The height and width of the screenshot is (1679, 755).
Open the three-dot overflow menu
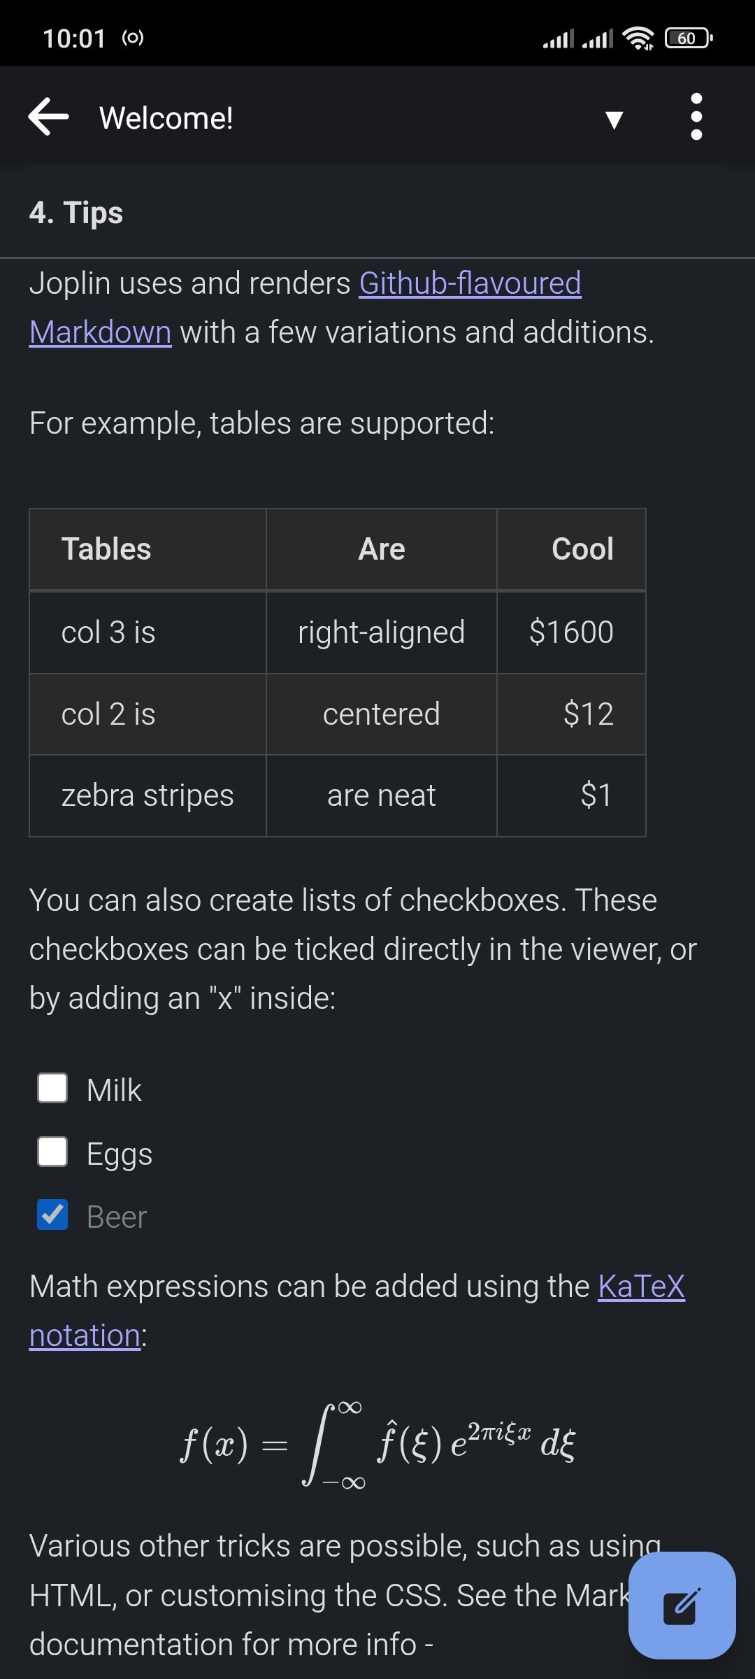point(696,117)
